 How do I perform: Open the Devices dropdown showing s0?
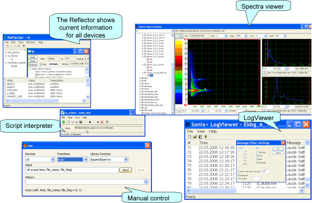[x=52, y=159]
